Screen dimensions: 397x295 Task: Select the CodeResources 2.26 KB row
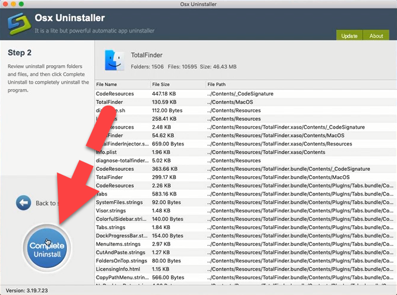click(246, 186)
